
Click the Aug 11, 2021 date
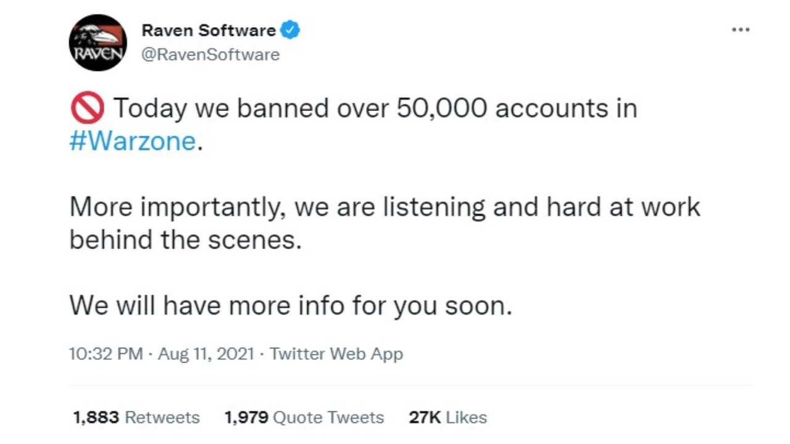pos(206,354)
